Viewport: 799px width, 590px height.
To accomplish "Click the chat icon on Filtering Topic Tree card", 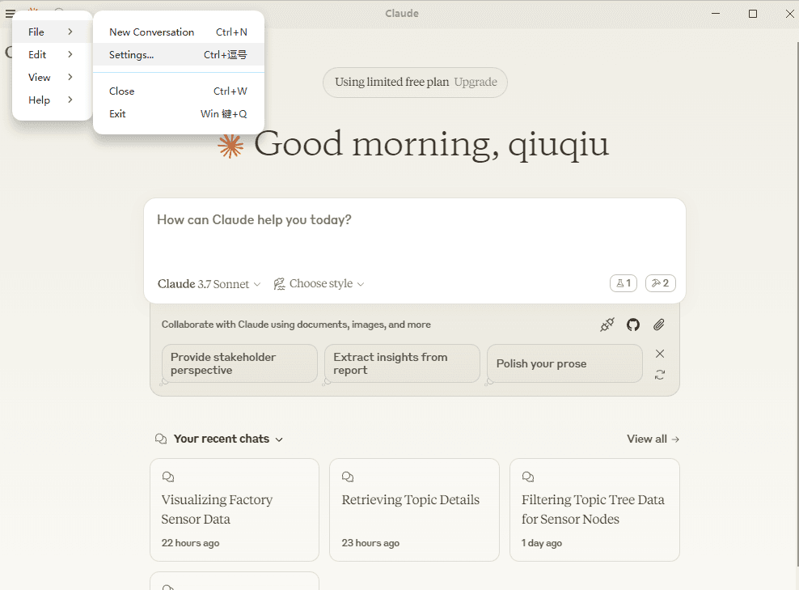I will [x=528, y=477].
